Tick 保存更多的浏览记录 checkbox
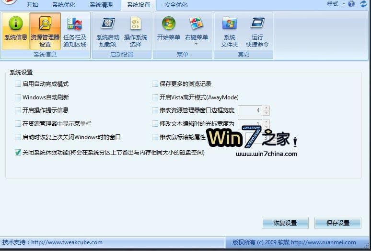 [155, 84]
